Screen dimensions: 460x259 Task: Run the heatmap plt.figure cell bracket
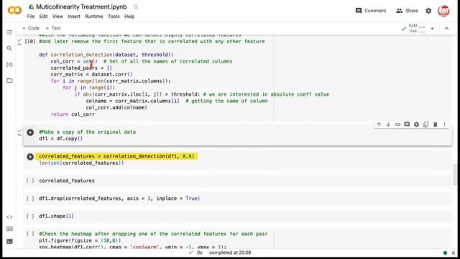tap(30, 234)
